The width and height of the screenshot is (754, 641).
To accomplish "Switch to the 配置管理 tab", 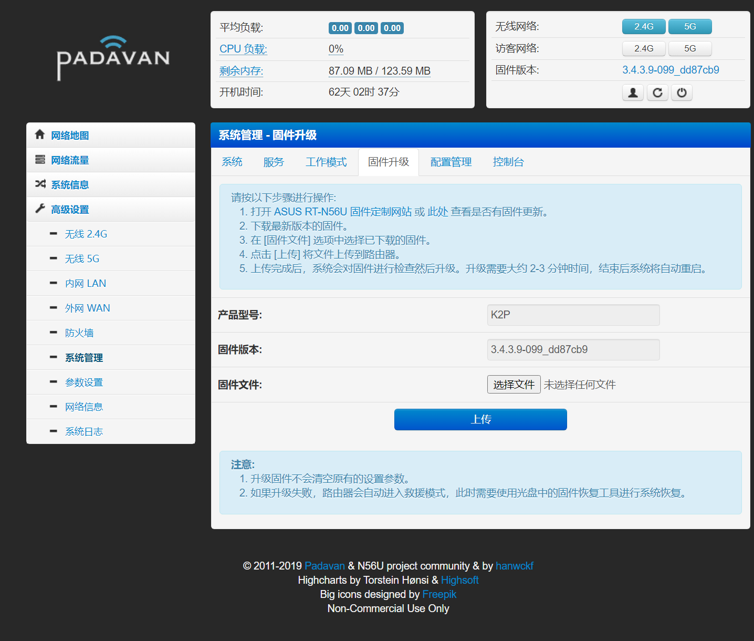I will 450,162.
